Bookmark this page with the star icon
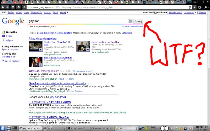Viewport: 210px width, 131px height. (24, 7)
